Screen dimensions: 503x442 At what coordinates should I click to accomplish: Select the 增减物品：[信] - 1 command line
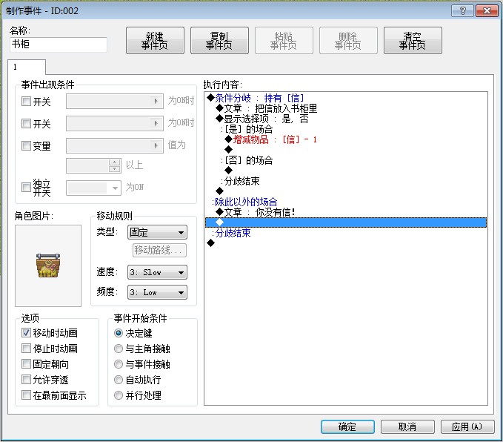coord(271,139)
